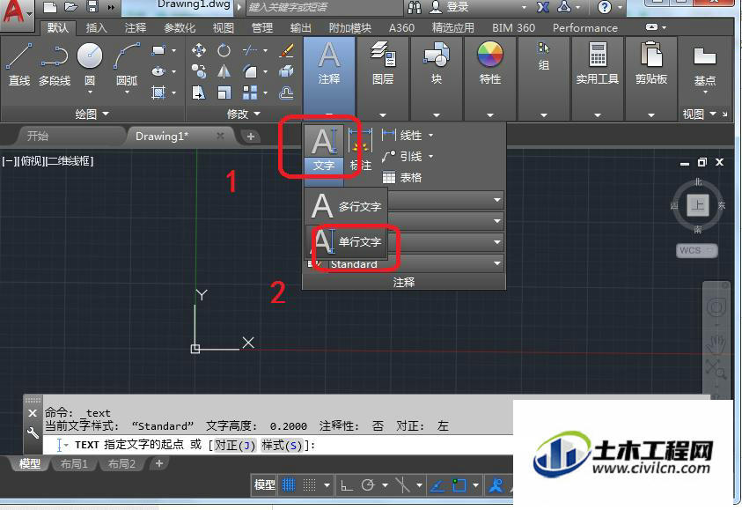Toggle grid display in status bar
Image resolution: width=742 pixels, height=510 pixels.
[x=289, y=485]
